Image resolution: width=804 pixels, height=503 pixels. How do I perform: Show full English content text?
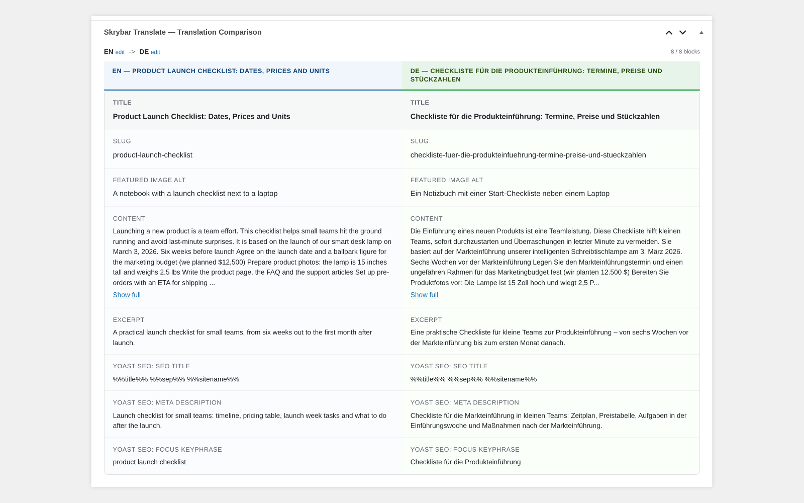[x=127, y=295]
